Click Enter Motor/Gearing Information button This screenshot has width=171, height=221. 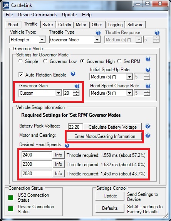105,136
